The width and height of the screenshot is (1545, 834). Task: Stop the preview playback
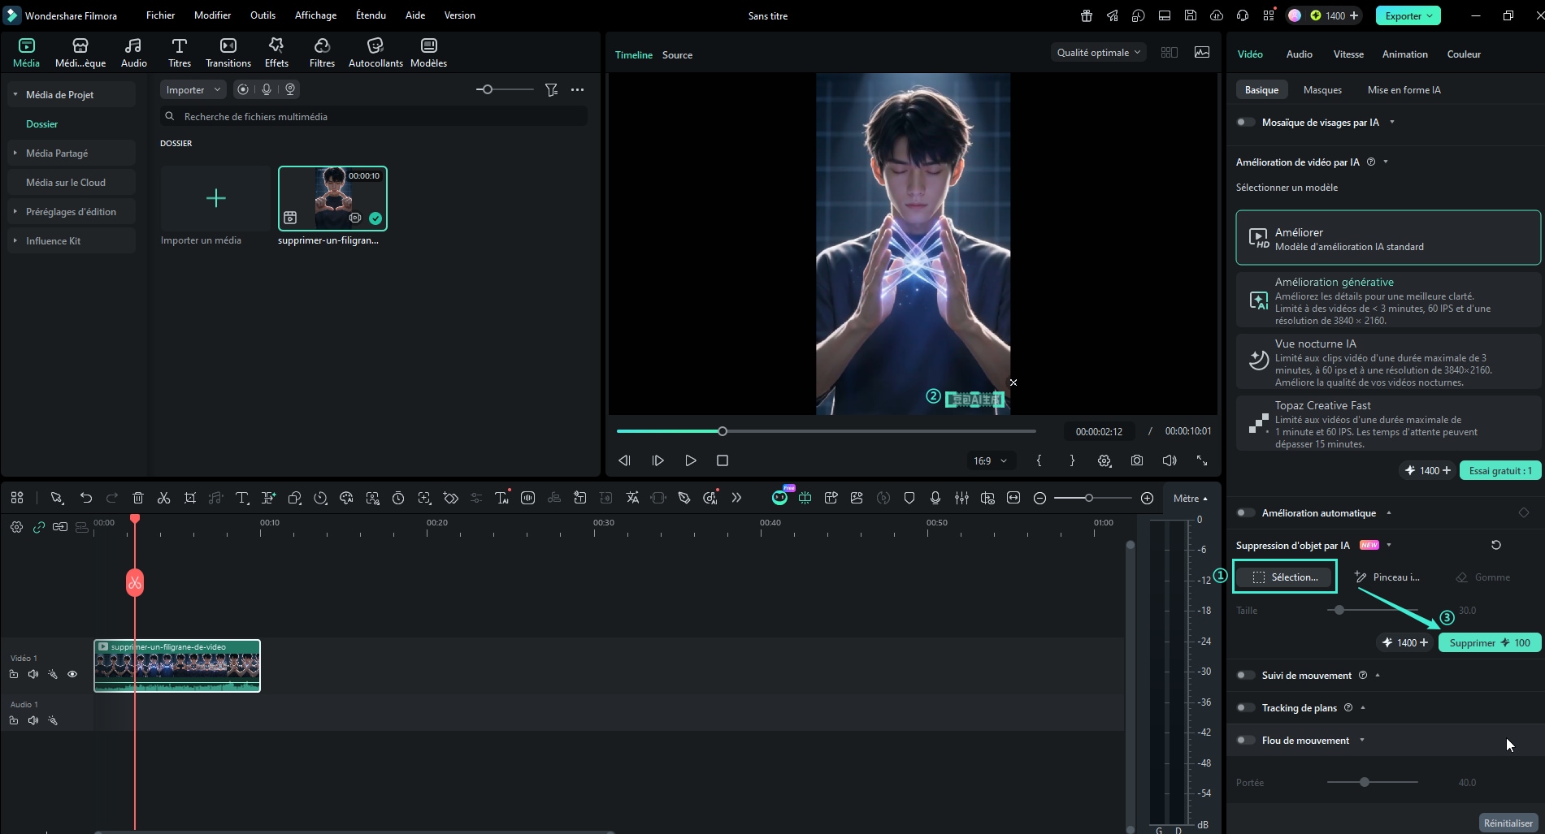(x=723, y=460)
